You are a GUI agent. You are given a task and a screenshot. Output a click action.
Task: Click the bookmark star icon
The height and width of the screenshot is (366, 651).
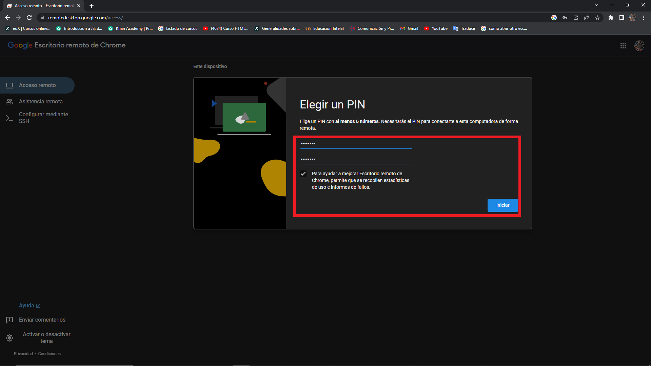(x=597, y=18)
